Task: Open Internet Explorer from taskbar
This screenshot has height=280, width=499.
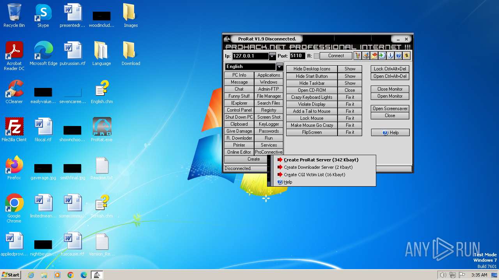Action: tap(31, 275)
